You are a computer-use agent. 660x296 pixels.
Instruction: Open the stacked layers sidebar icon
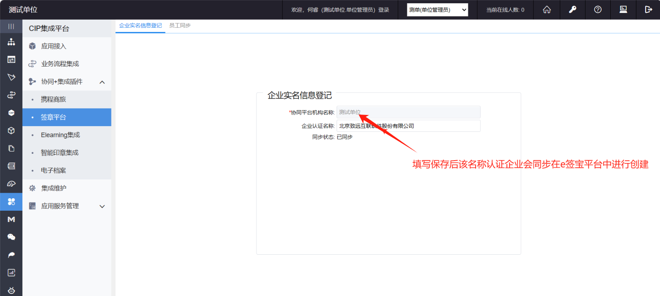click(11, 166)
